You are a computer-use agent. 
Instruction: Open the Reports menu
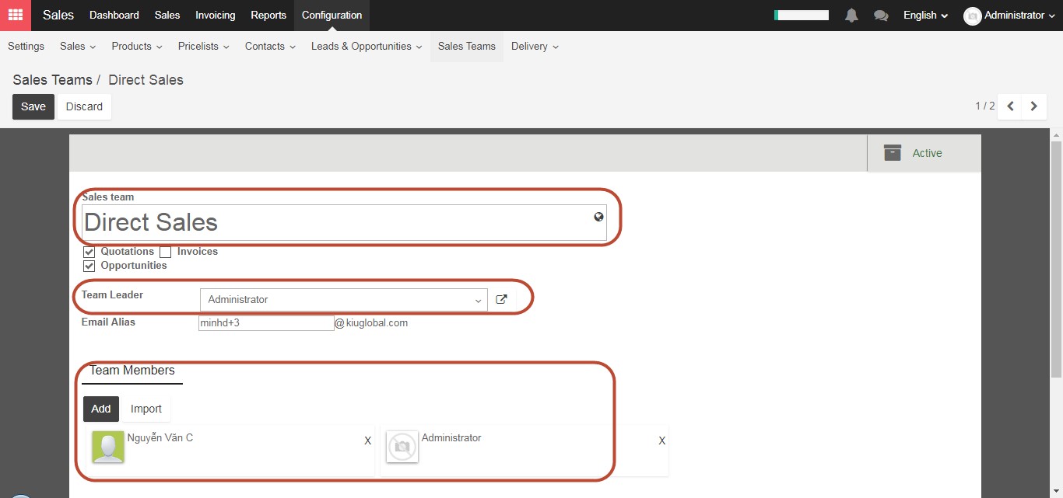tap(268, 16)
